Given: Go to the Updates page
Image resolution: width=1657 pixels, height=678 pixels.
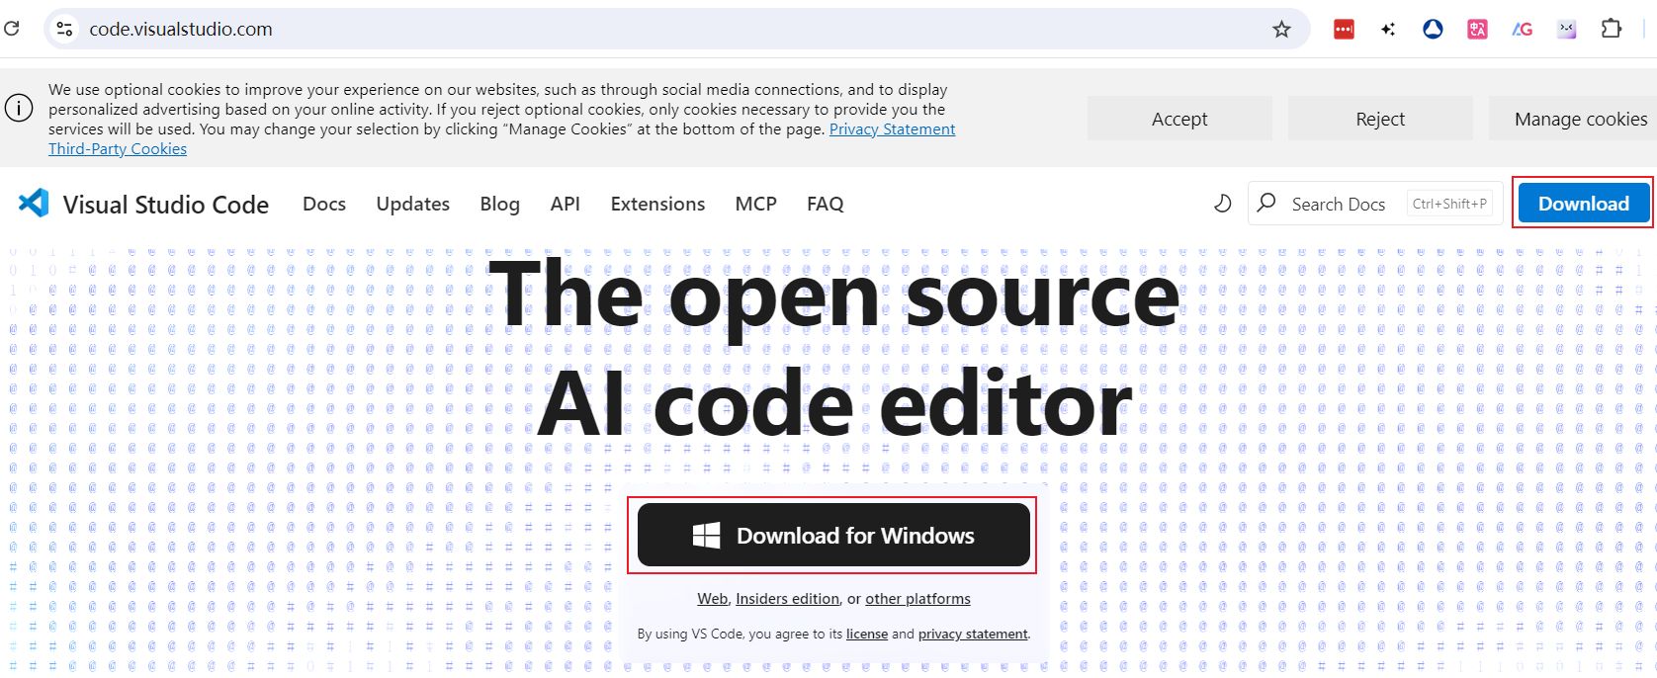Looking at the screenshot, I should point(412,204).
